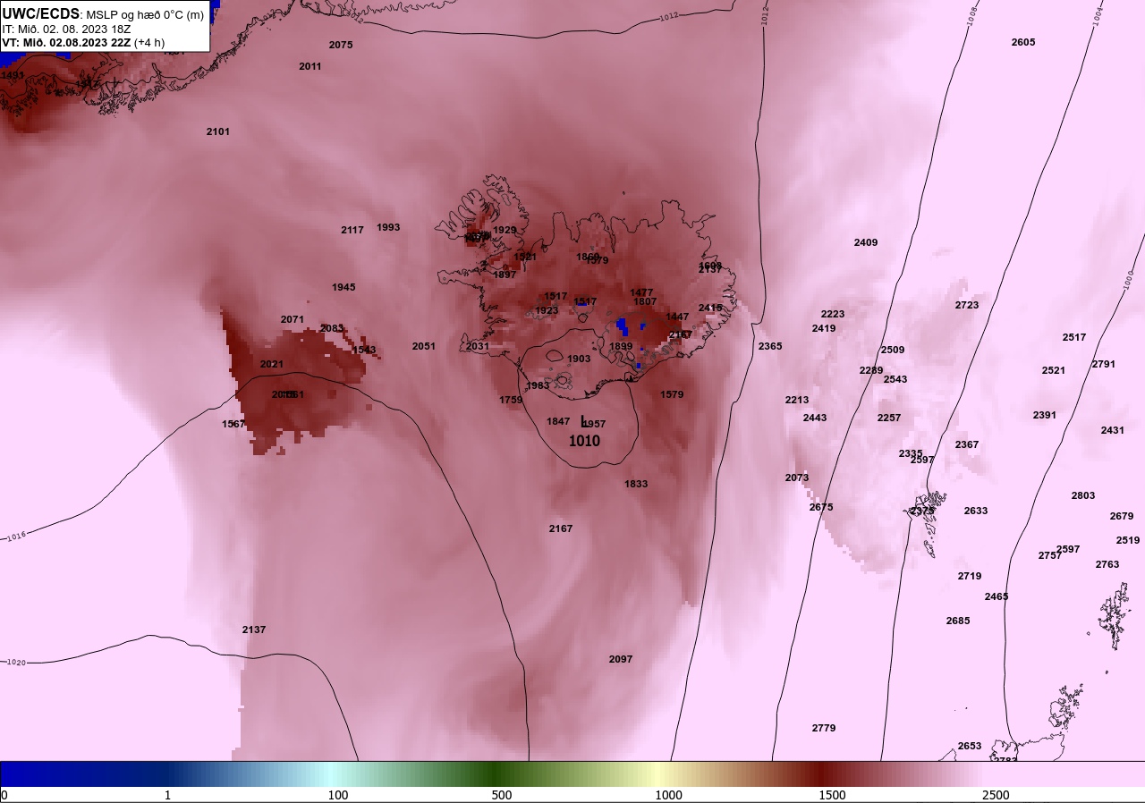
Task: Click the 2779 height value
Action: (824, 728)
